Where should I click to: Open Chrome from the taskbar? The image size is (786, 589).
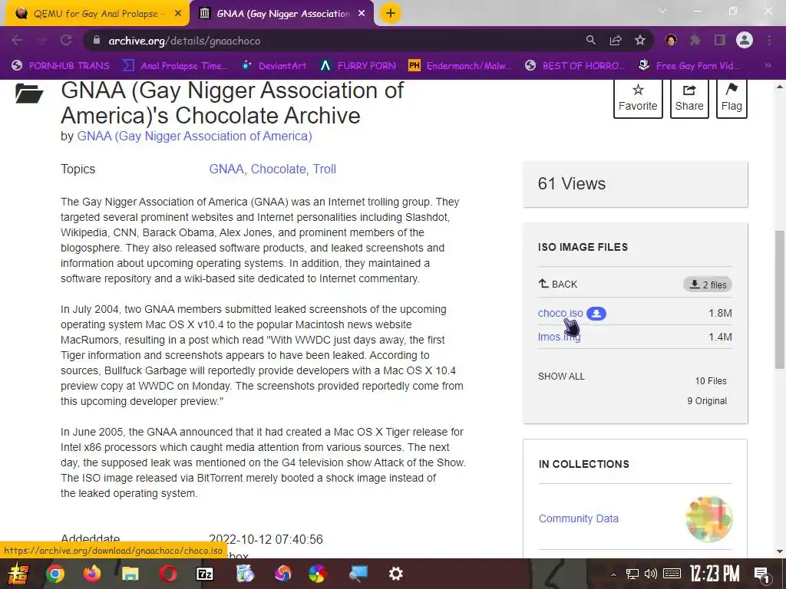(55, 574)
